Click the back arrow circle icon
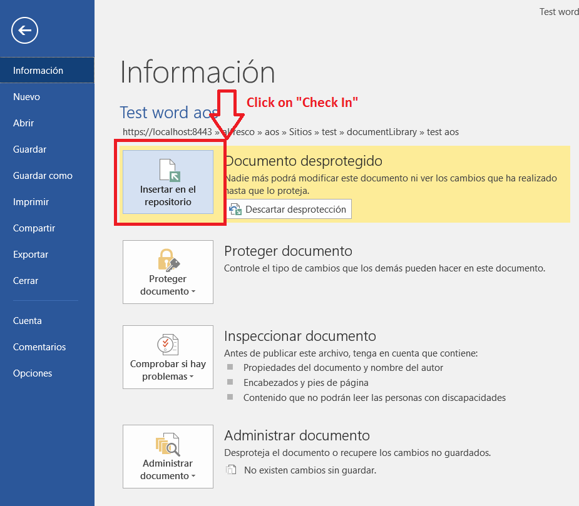The width and height of the screenshot is (579, 506). click(x=24, y=30)
